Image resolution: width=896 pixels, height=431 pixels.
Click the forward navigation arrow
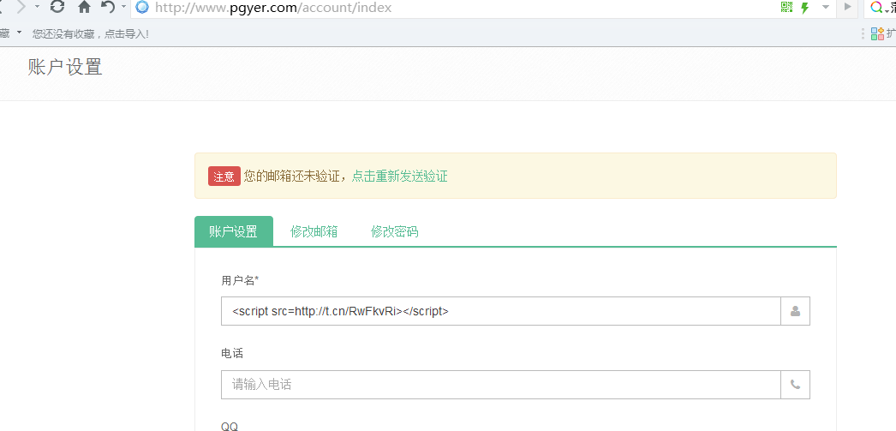click(21, 7)
